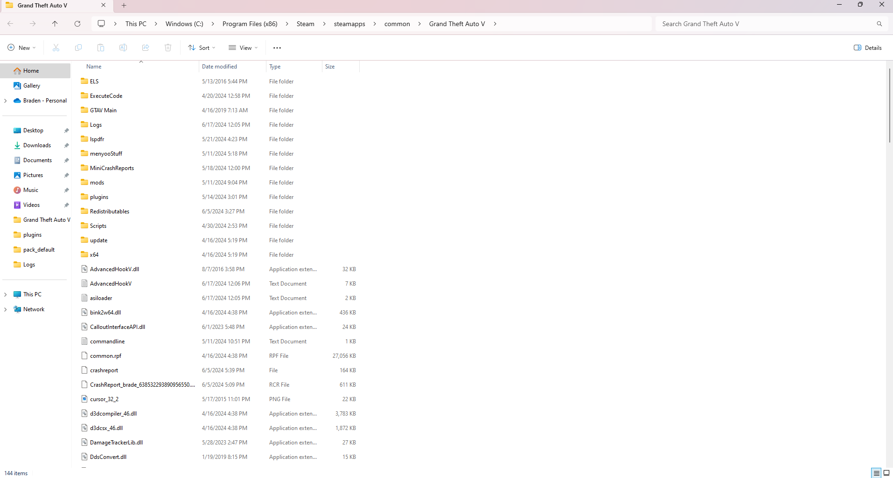The height and width of the screenshot is (478, 893).
Task: Select the lspdfr folder row
Action: tap(219, 139)
